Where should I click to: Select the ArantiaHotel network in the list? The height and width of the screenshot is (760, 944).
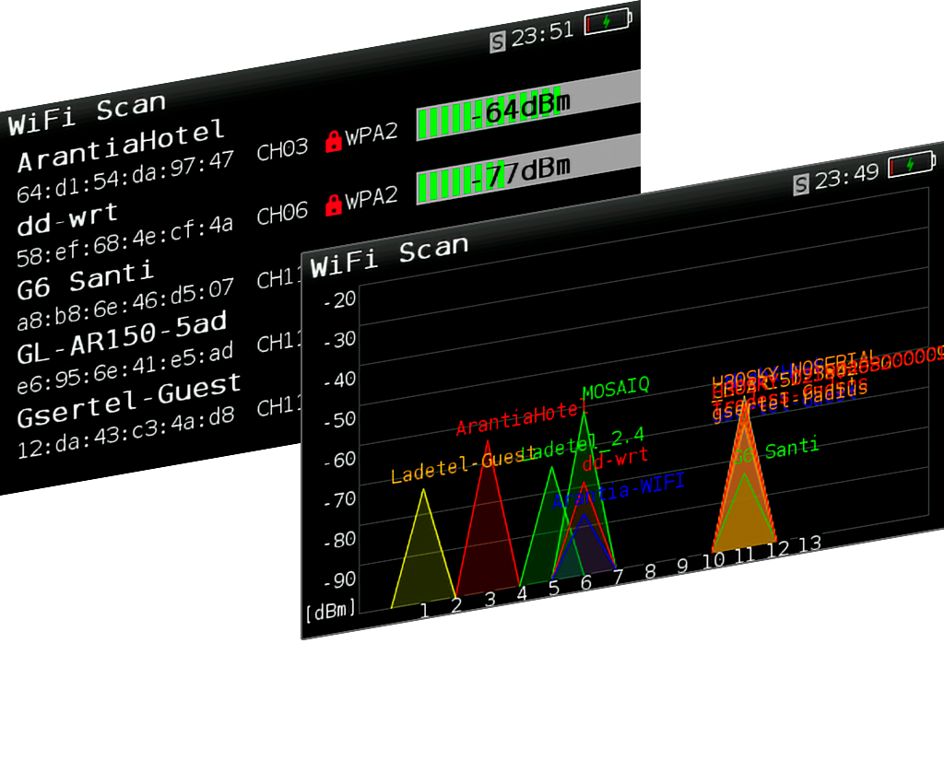pyautogui.click(x=120, y=145)
